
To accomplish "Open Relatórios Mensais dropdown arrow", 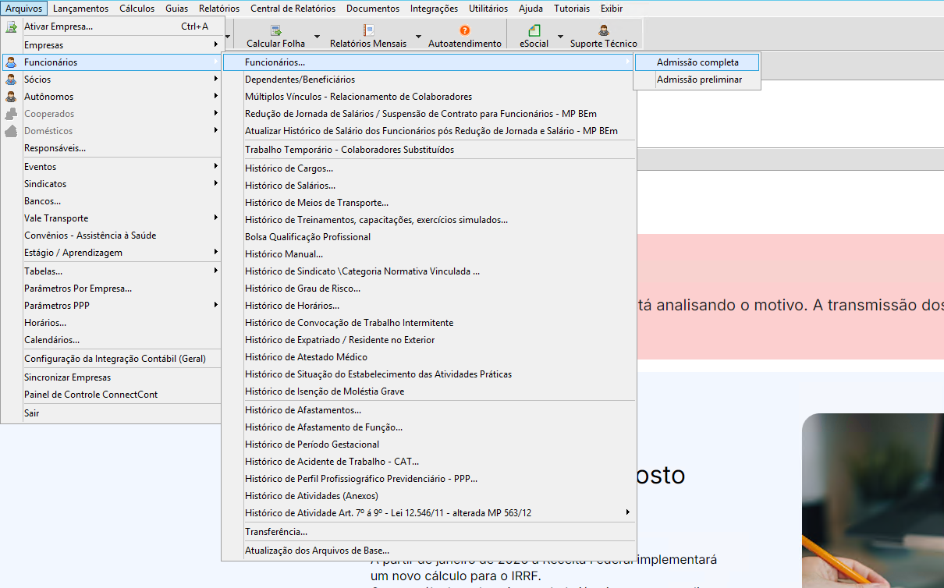I will pos(418,37).
